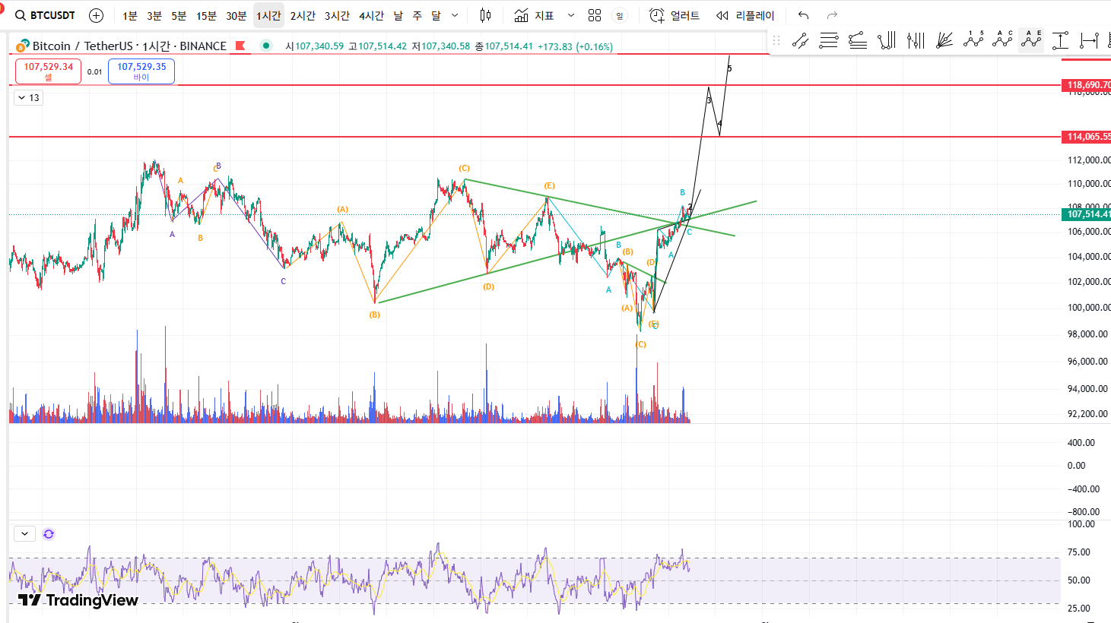Screen dimensions: 1111x623
Task: Click the 114,065.55 price line label
Action: 1086,137
